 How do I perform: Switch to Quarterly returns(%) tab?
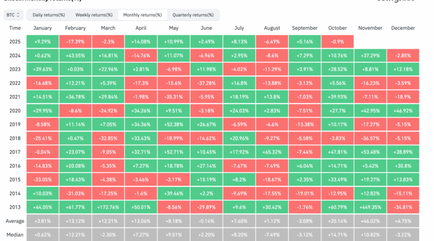[x=193, y=15]
